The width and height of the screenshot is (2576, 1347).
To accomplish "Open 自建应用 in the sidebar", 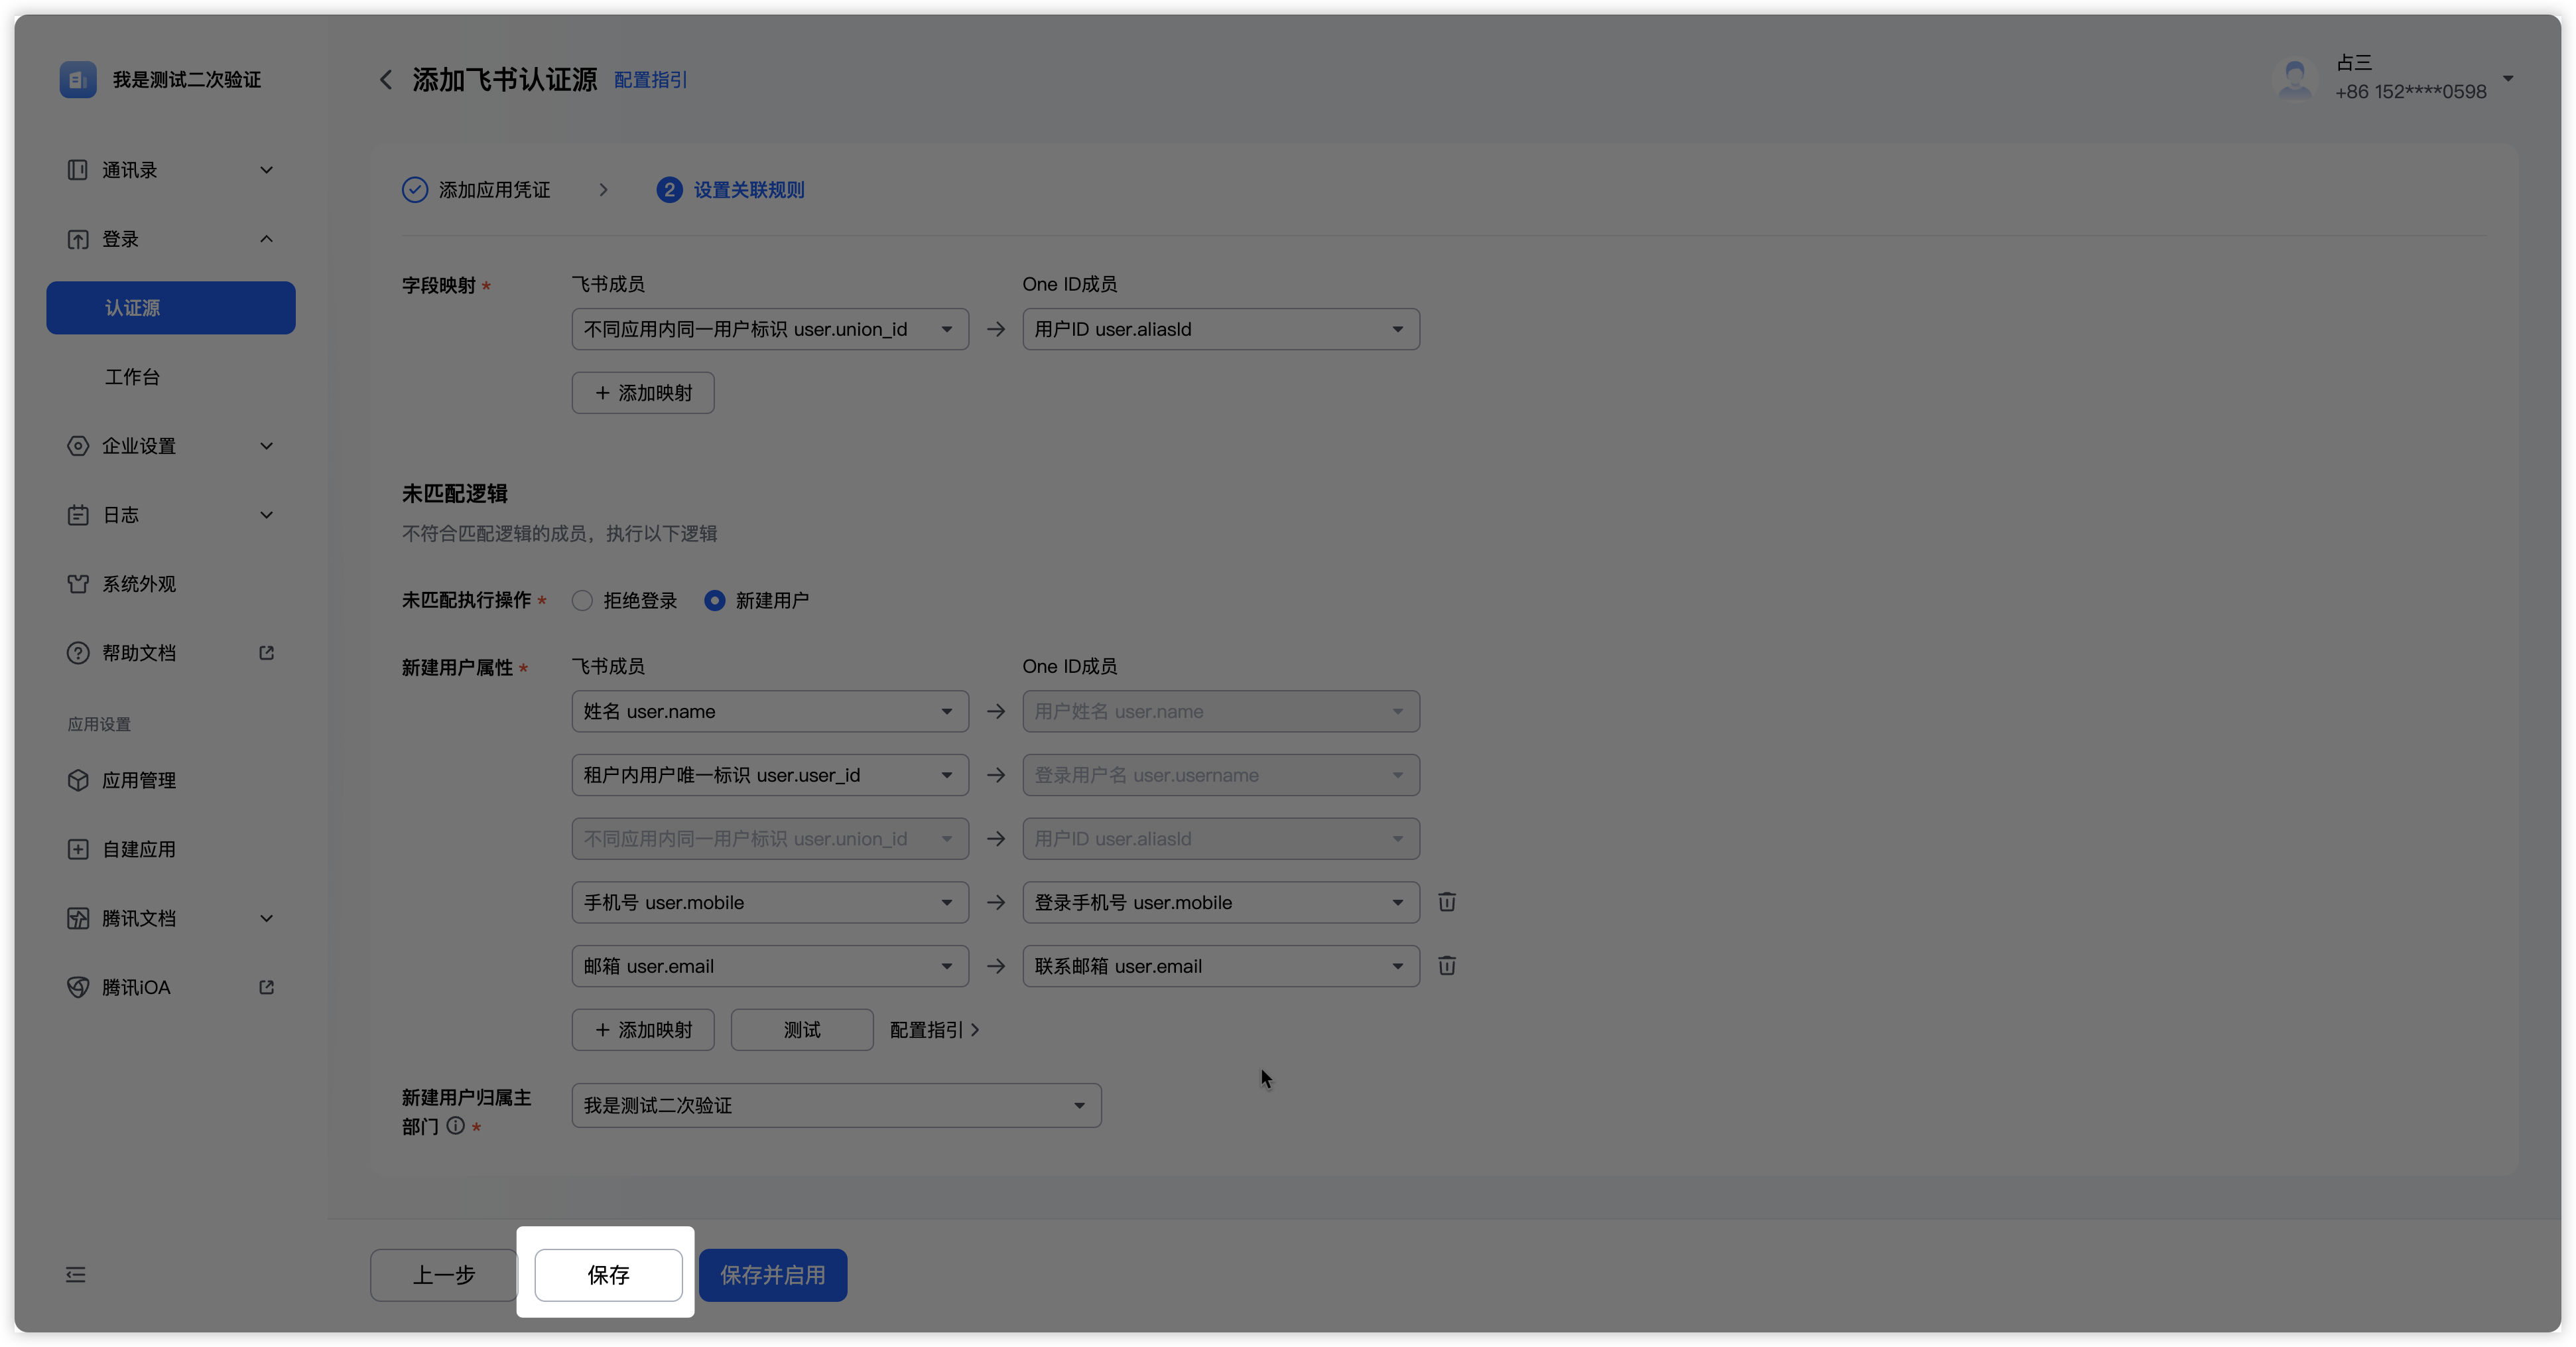I will point(138,849).
